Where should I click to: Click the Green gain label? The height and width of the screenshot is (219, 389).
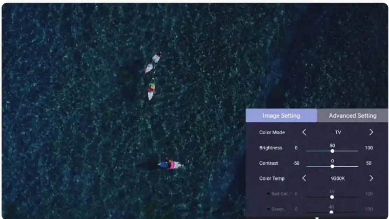[x=278, y=209]
